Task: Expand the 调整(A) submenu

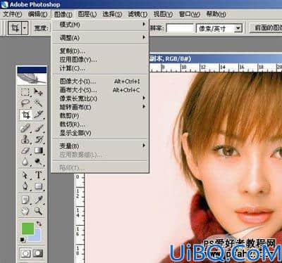Action: click(x=100, y=37)
